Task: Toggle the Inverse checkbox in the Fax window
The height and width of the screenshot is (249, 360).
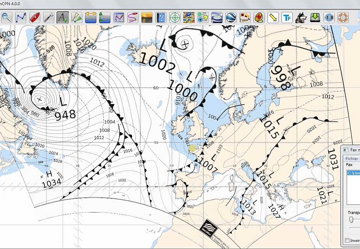Action: tap(347, 241)
